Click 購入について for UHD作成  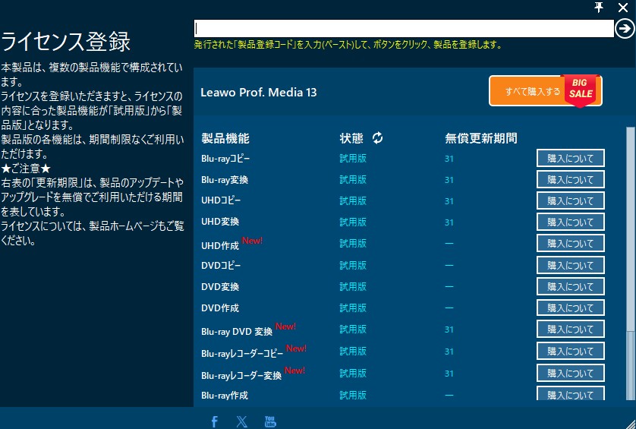coord(570,243)
